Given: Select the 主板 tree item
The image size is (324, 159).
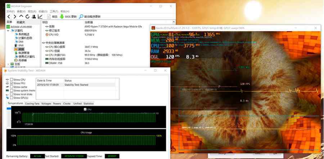Looking at the screenshot, I should click(17, 64).
